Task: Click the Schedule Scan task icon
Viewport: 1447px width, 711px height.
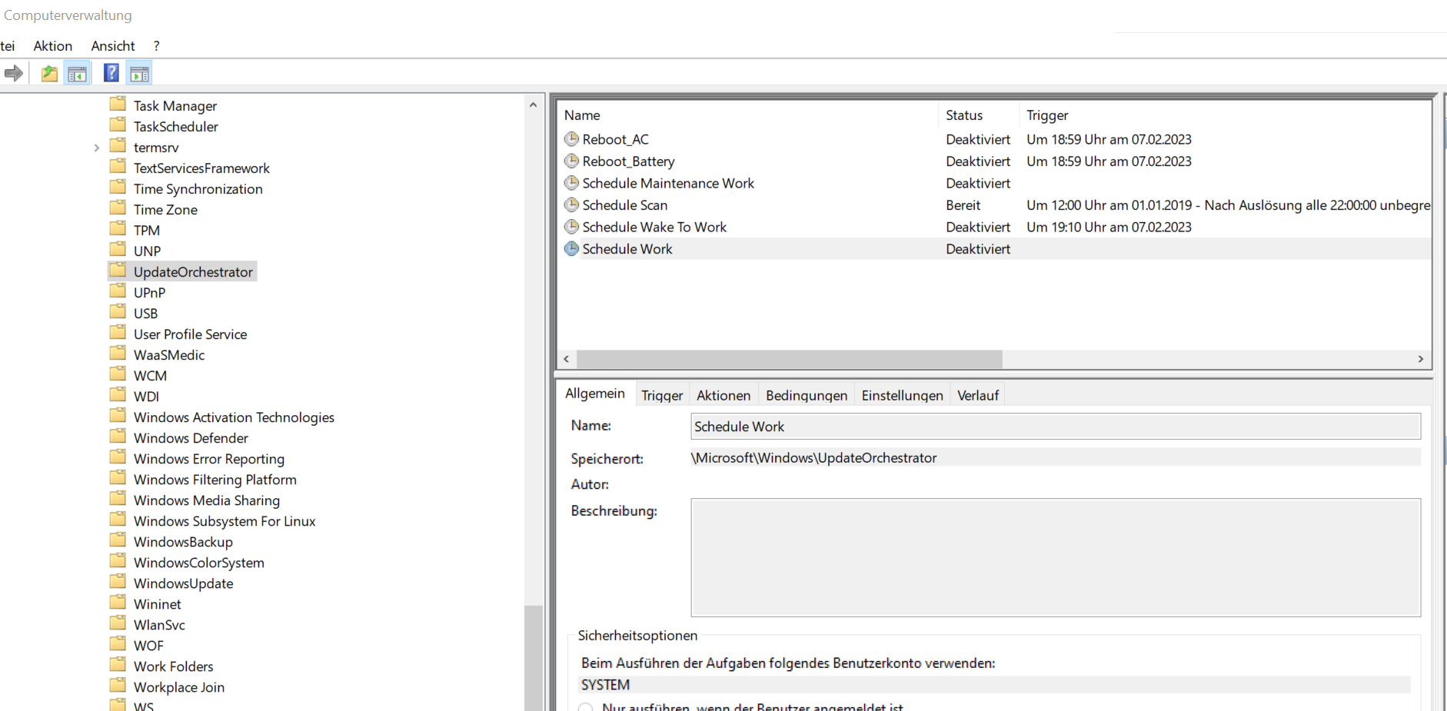Action: pos(571,205)
